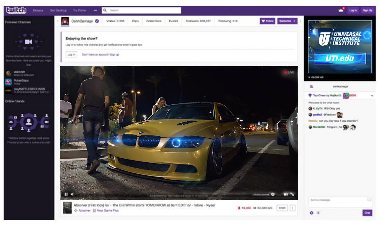Open the viewer list icon in chat
This screenshot has width=380, height=227.
(x=318, y=213)
